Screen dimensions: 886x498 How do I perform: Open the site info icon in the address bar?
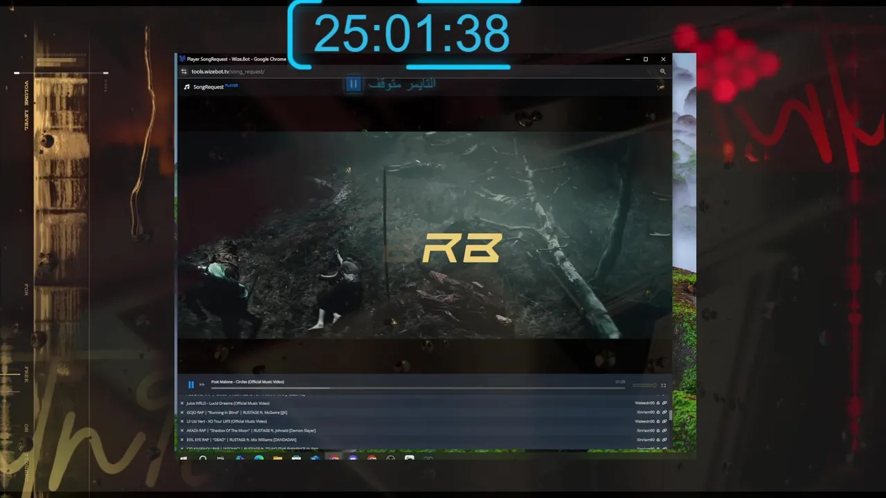click(184, 71)
